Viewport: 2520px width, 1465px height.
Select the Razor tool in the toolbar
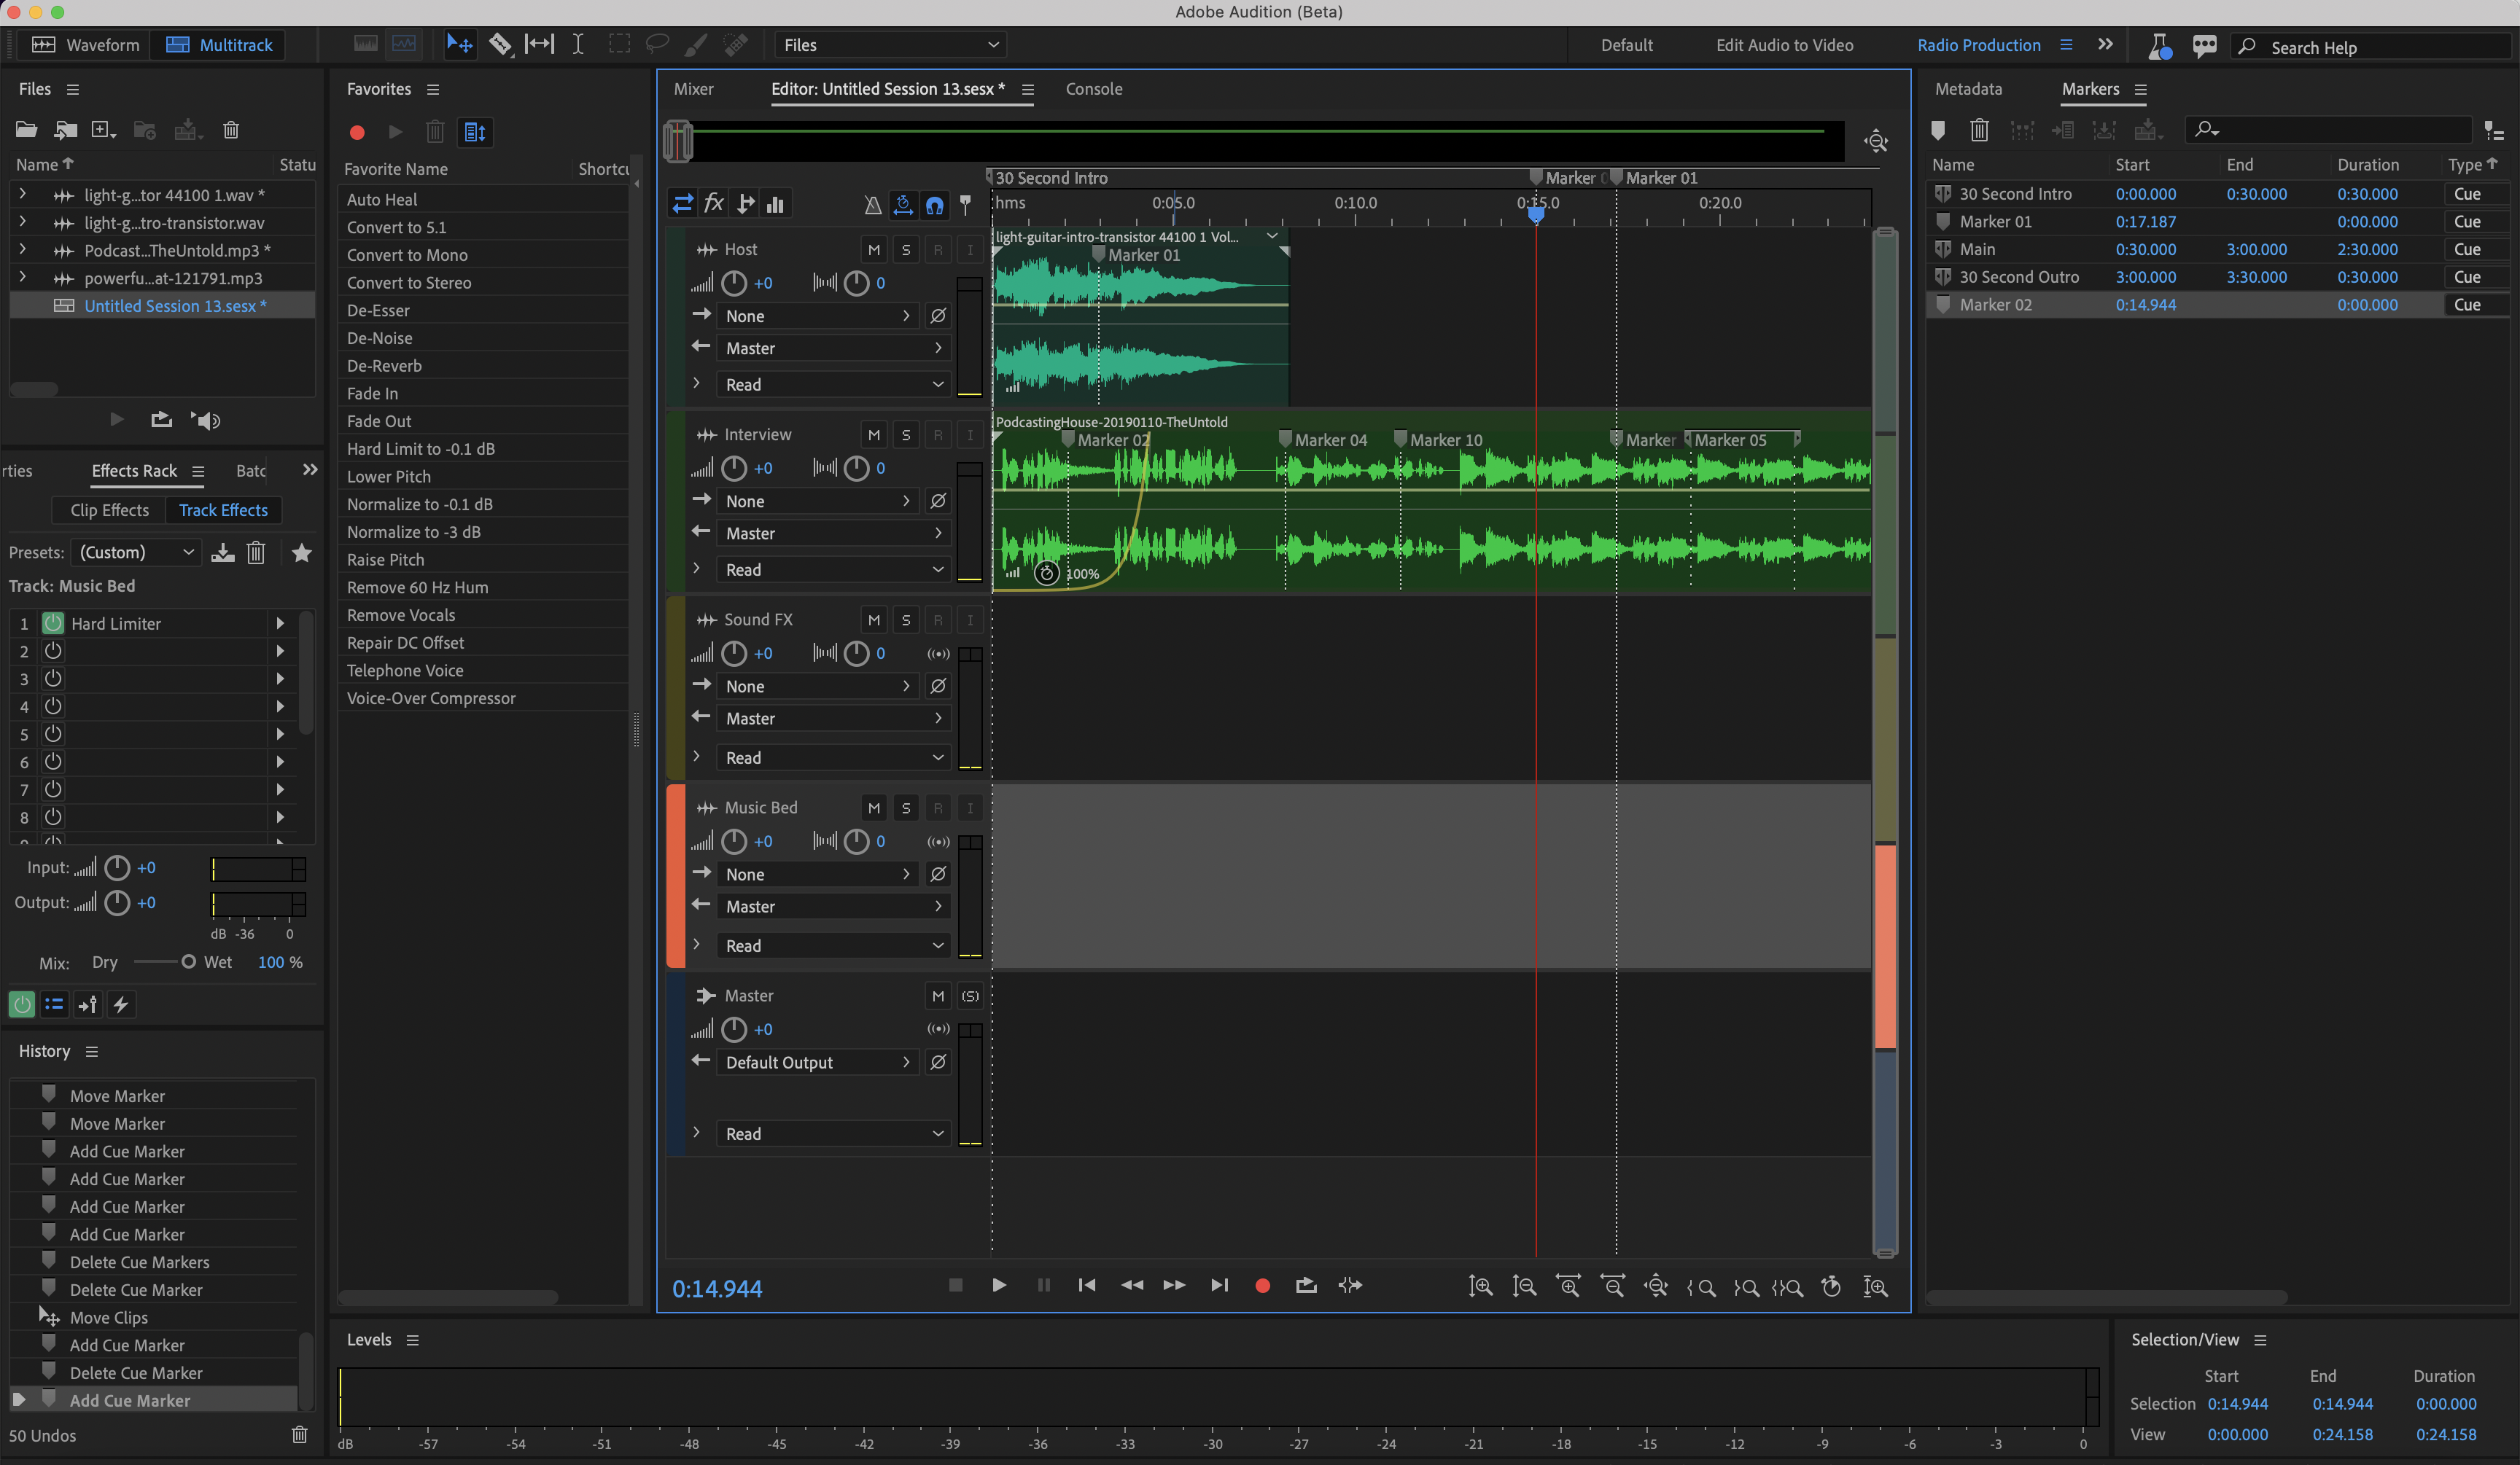point(500,44)
